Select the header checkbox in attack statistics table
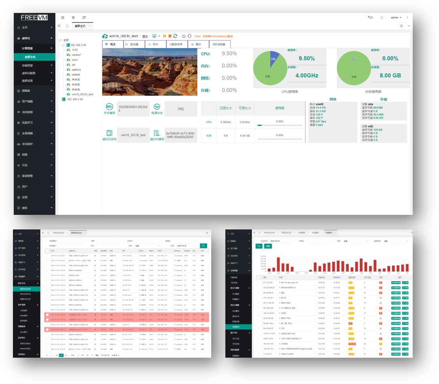The height and width of the screenshot is (384, 439). [x=259, y=277]
